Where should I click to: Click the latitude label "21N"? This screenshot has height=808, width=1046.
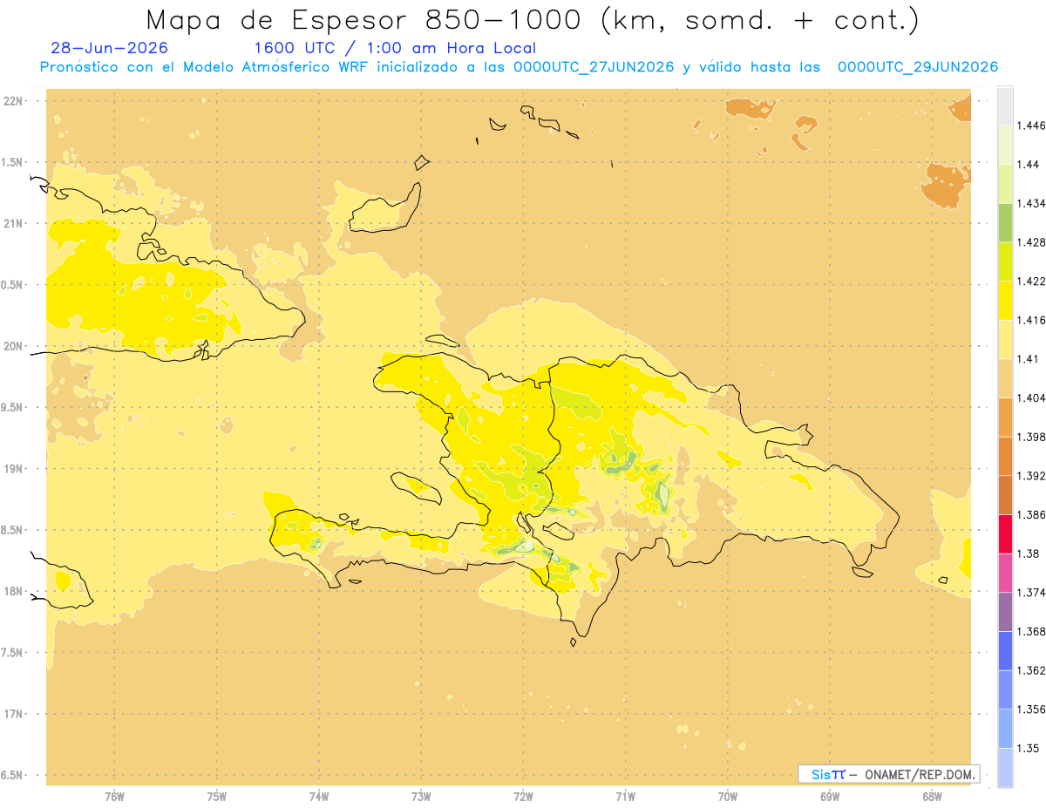point(13,223)
